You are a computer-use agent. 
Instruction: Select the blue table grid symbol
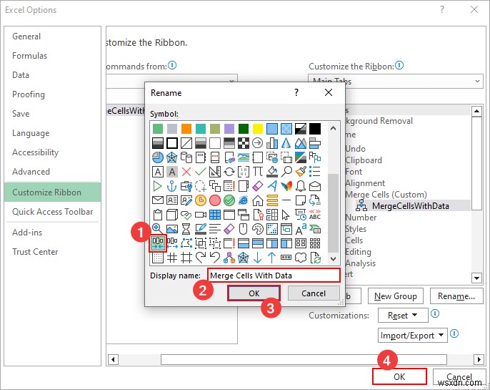[x=215, y=215]
